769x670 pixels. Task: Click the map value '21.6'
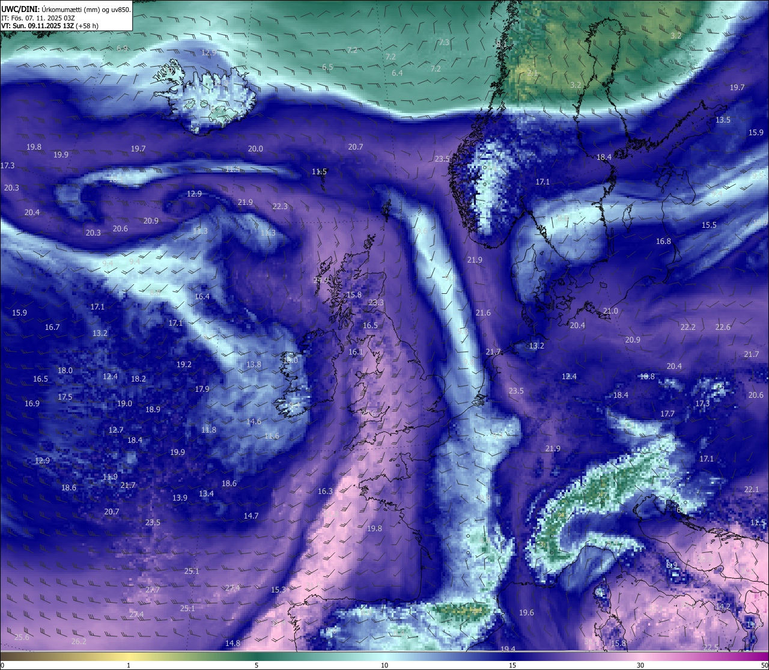[483, 312]
